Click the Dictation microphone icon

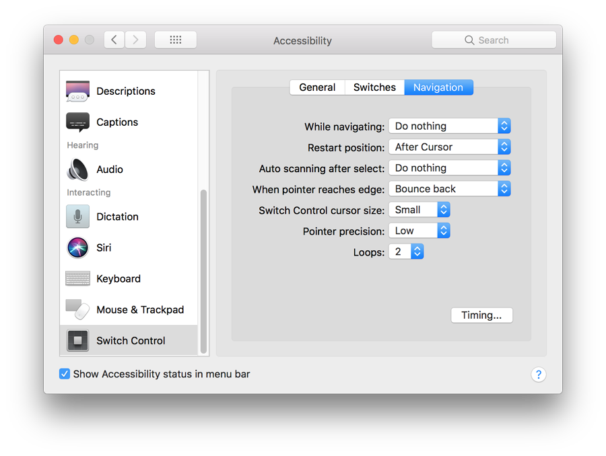click(77, 216)
